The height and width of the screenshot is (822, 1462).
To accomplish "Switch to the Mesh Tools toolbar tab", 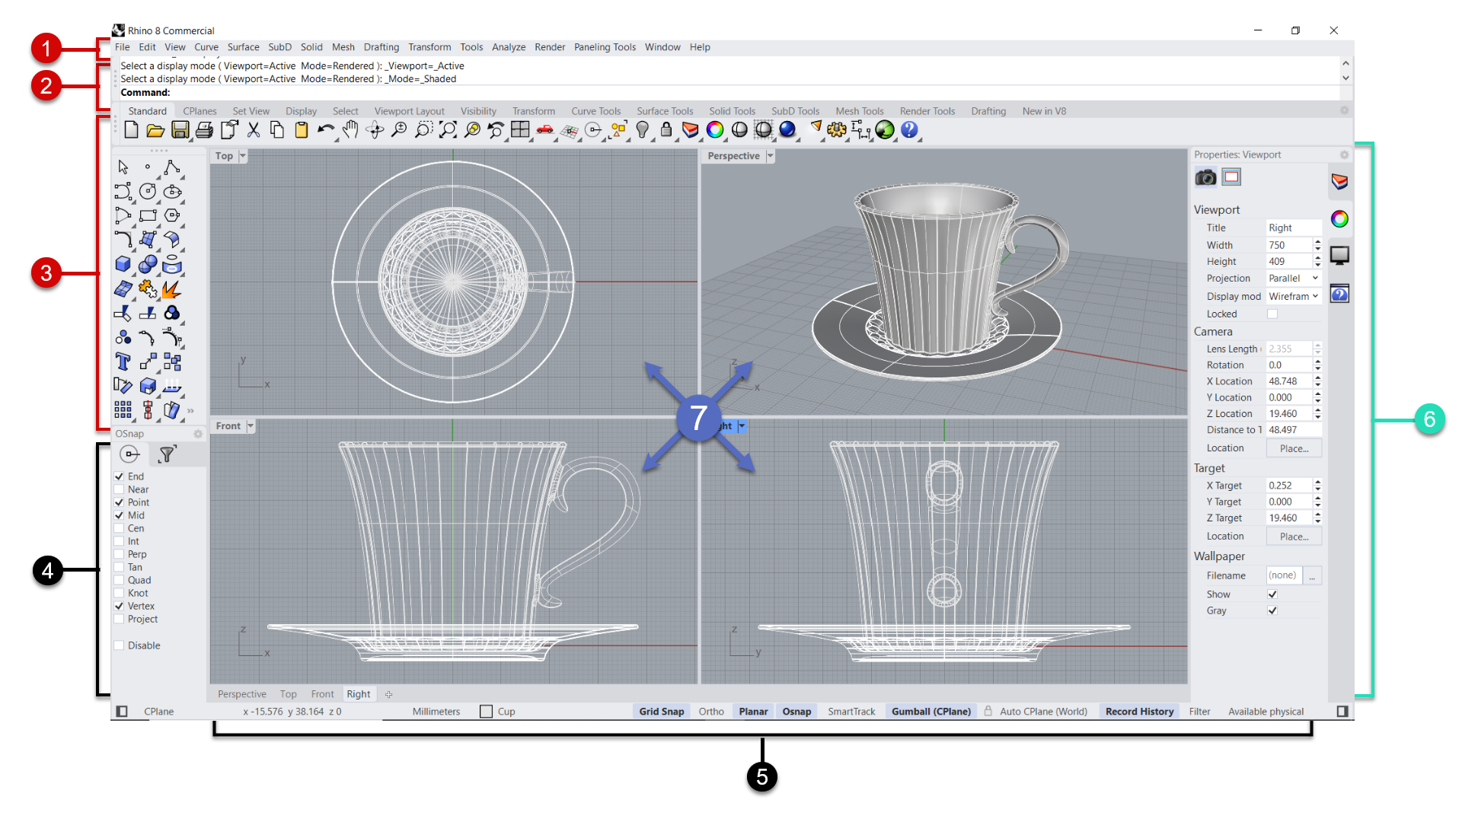I will [859, 111].
